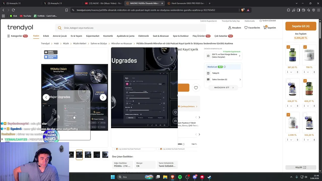Open quantity dropdown for 636,07 TL item
This screenshot has width=322, height=181.
pos(290,106)
